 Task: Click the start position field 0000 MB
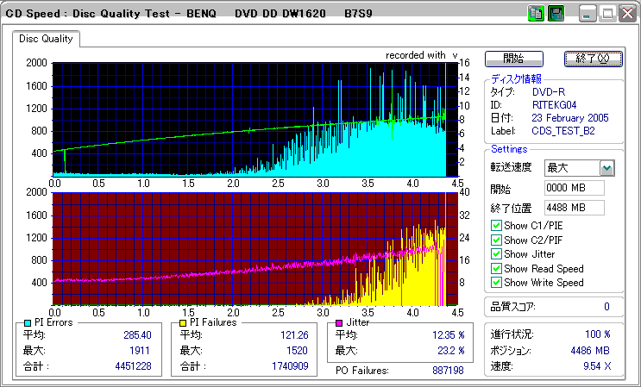point(575,188)
